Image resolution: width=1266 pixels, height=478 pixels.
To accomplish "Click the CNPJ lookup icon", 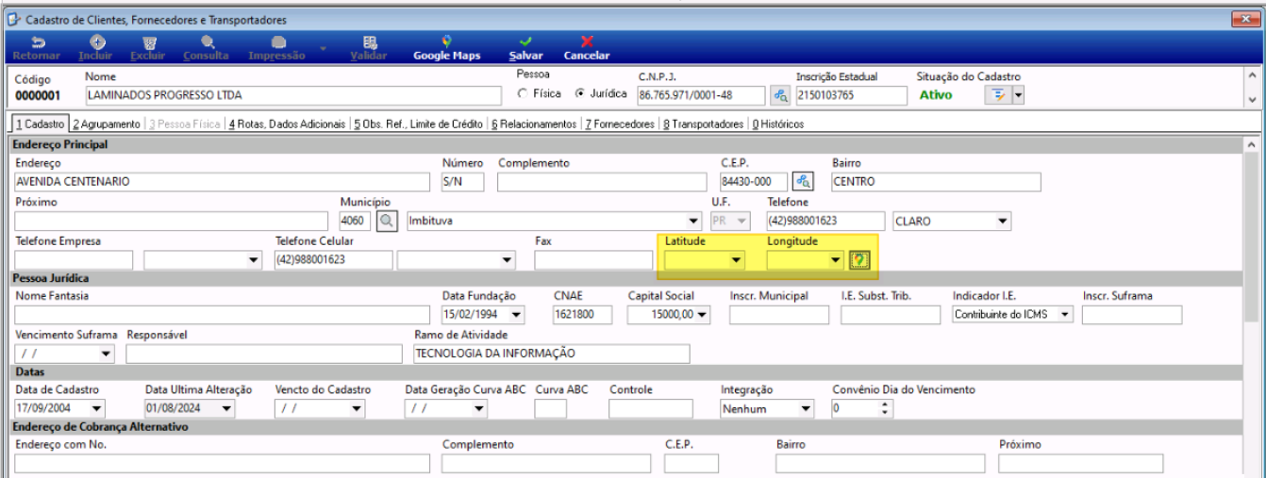I will coord(780,95).
